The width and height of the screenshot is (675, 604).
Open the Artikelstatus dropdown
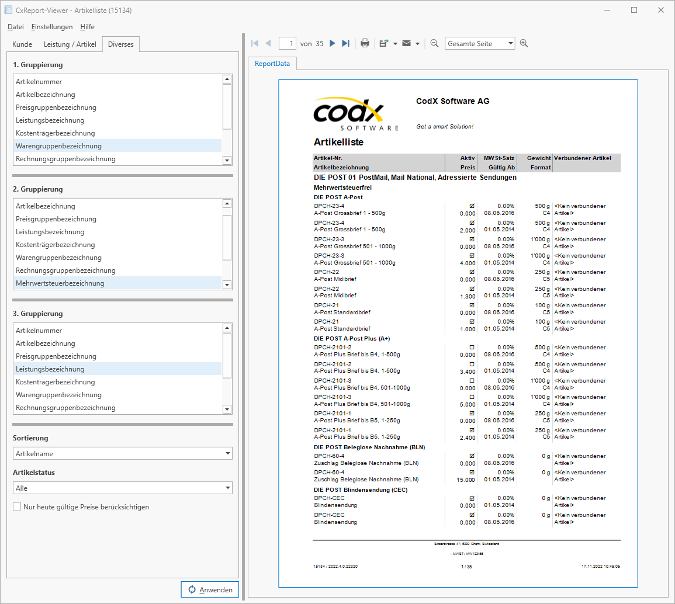[122, 488]
